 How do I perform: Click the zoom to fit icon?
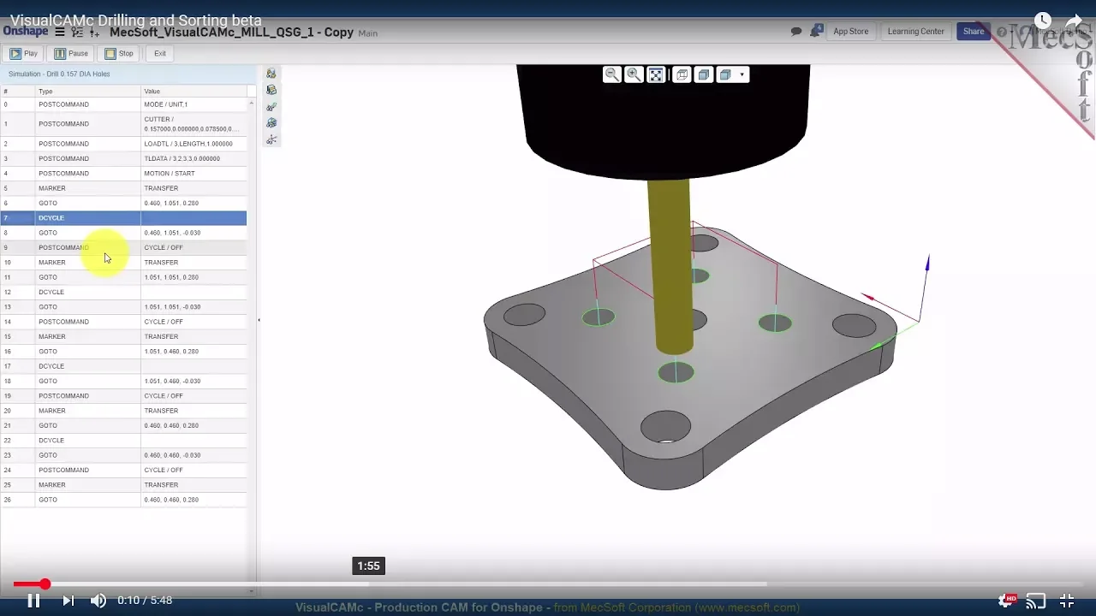pyautogui.click(x=656, y=74)
